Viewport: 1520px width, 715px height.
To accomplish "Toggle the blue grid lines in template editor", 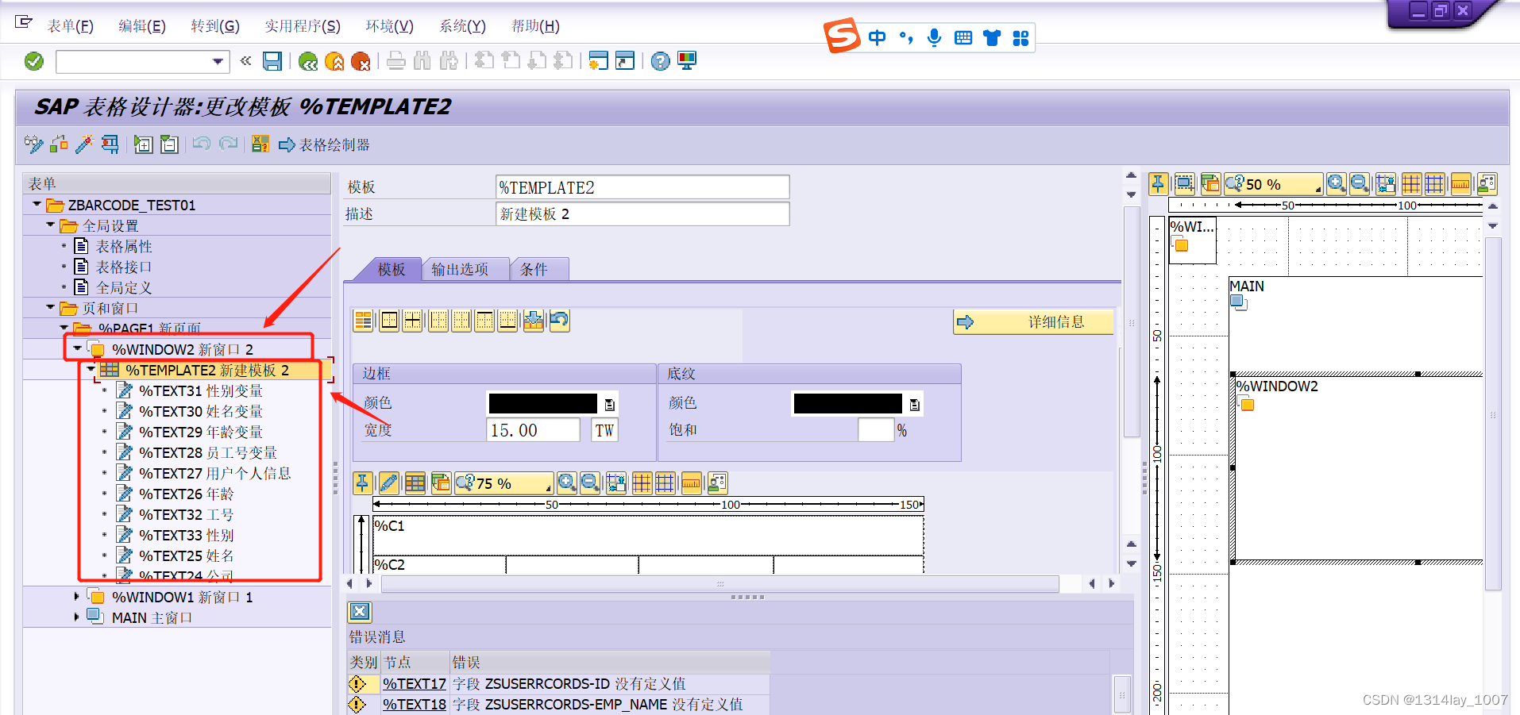I will (665, 482).
